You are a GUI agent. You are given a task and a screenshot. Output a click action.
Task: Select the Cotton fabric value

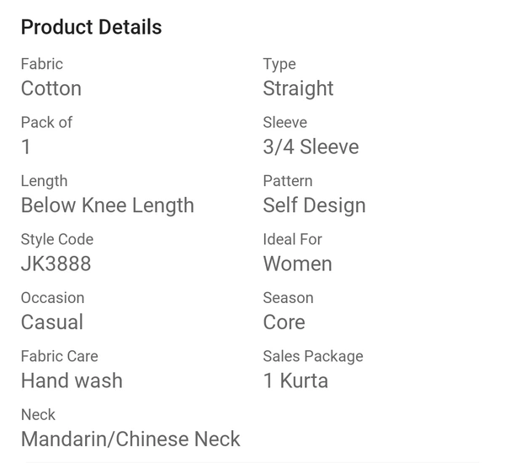[51, 88]
